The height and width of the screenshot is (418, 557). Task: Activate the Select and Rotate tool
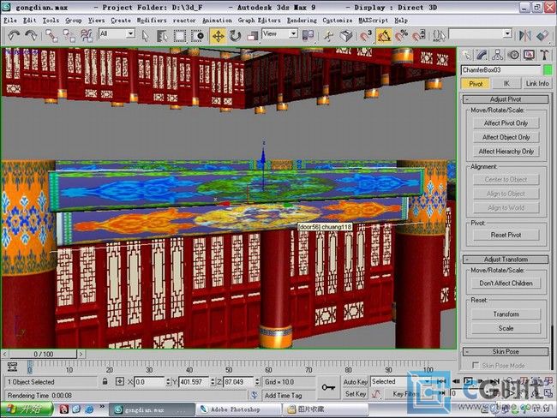[x=235, y=36]
